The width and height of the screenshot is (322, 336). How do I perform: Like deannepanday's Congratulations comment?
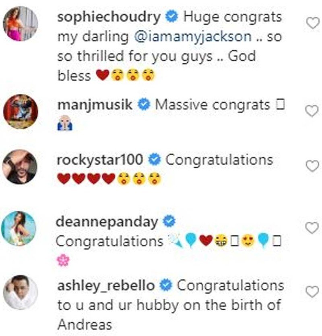pyautogui.click(x=312, y=228)
